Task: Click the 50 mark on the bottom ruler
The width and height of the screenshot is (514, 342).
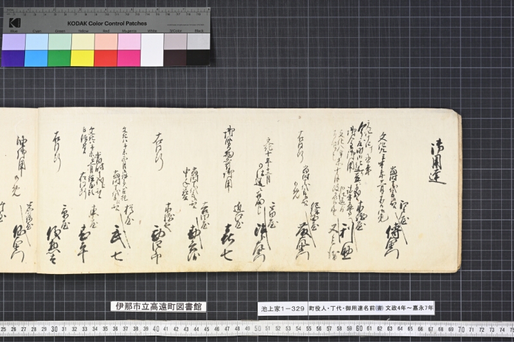Action: pyautogui.click(x=258, y=329)
